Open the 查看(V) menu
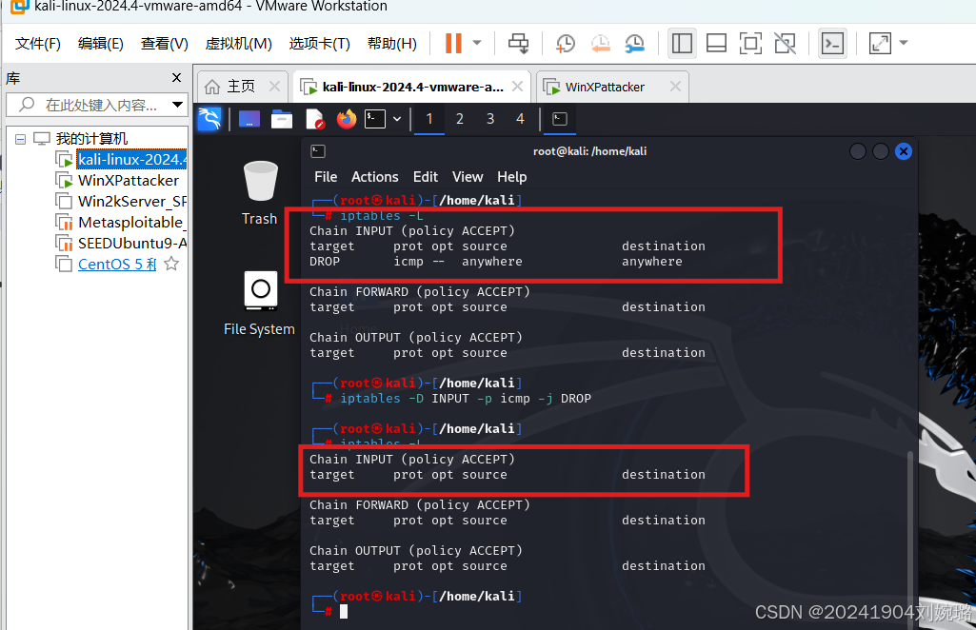 pyautogui.click(x=165, y=44)
